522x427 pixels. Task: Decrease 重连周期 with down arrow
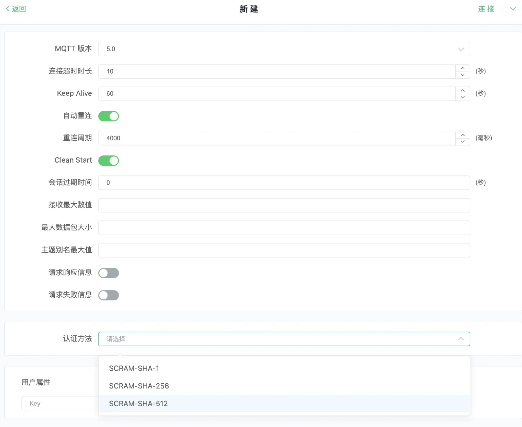point(463,142)
